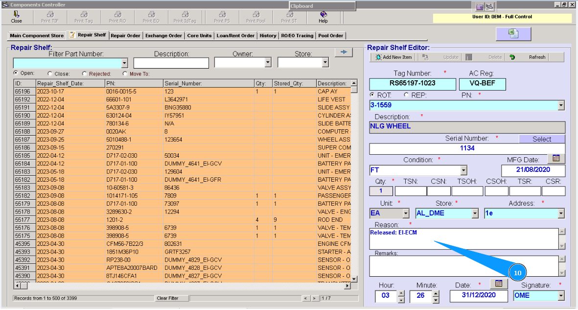Open the calendar icon beside Date

tap(499, 284)
